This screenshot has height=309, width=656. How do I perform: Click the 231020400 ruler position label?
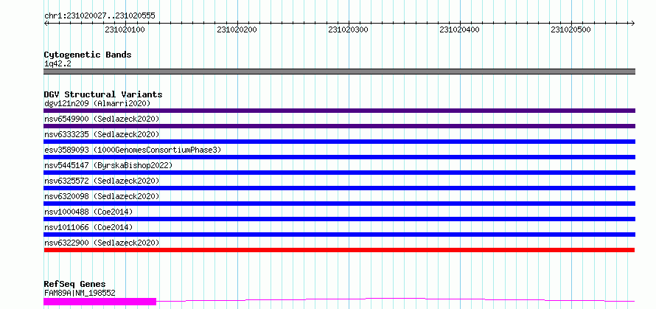tap(460, 29)
